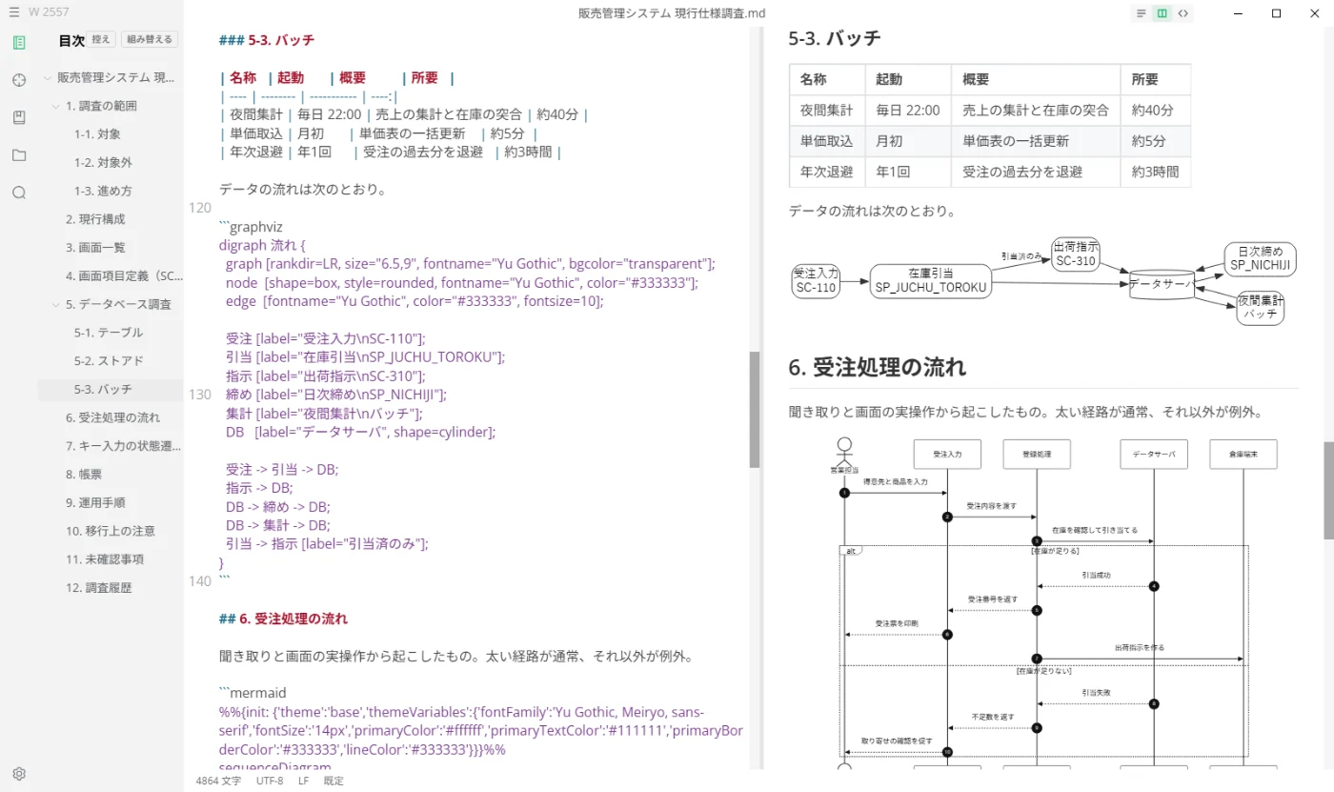Click the preview pane scrollbar thumb
This screenshot has height=792, width=1334.
(1328, 490)
